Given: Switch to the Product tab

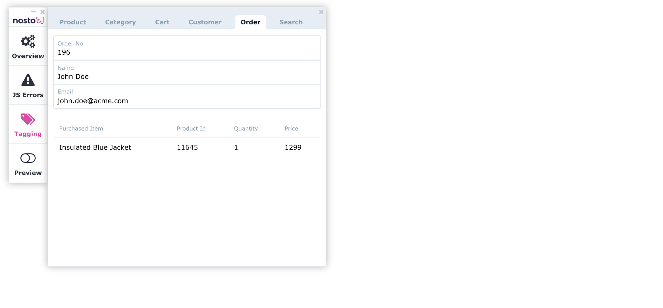Looking at the screenshot, I should point(73,22).
